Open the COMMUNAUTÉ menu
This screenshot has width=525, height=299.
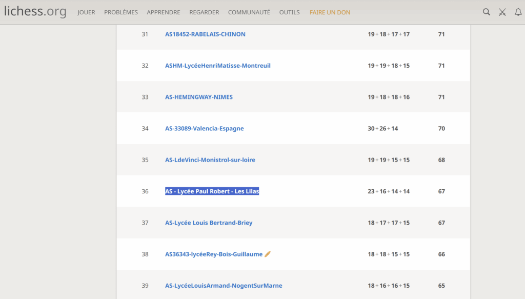[x=249, y=12]
